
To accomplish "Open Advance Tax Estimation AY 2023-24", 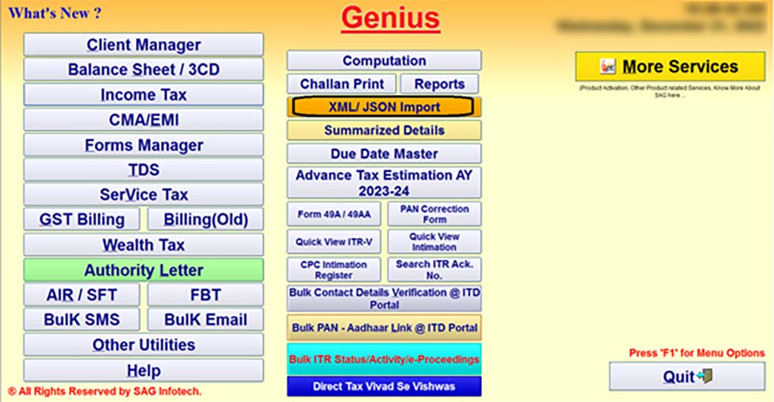I will coord(384,183).
